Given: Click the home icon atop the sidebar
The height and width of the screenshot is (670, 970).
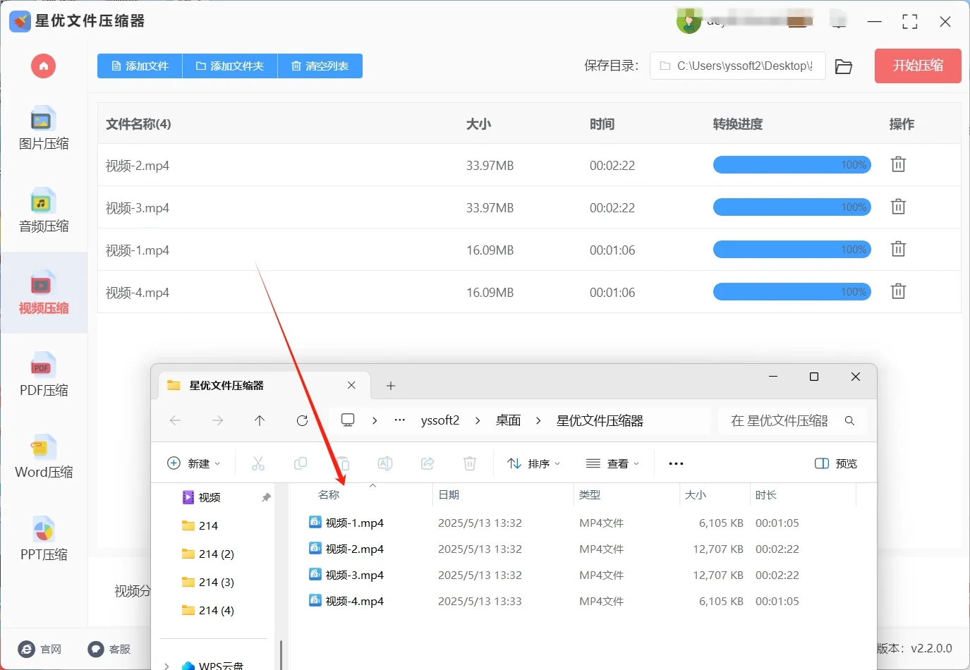Looking at the screenshot, I should coord(43,66).
